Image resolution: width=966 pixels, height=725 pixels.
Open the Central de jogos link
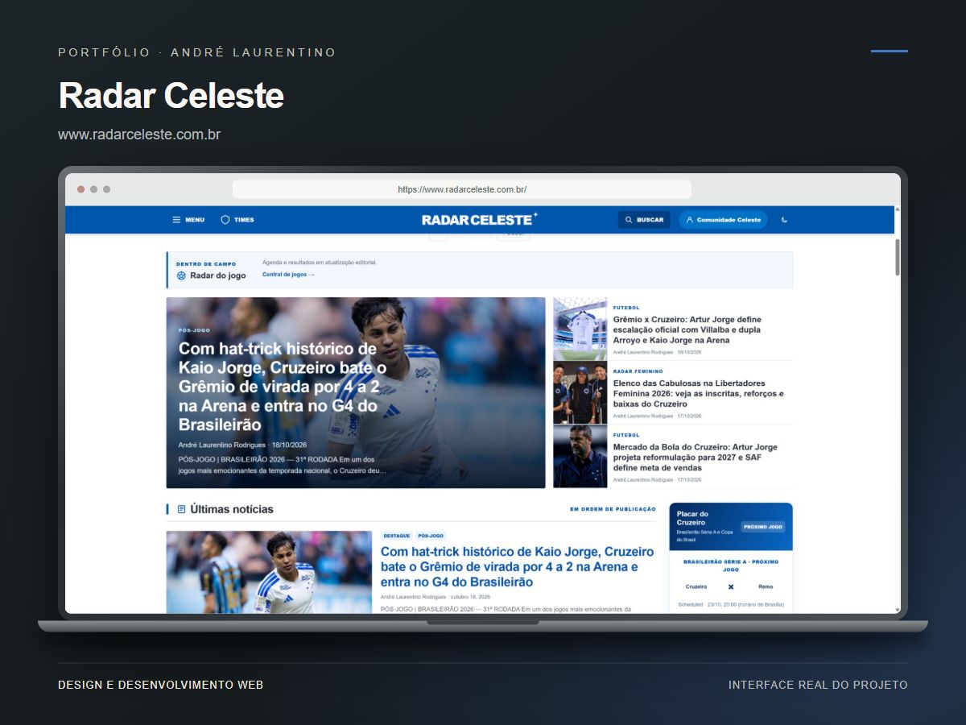click(288, 275)
